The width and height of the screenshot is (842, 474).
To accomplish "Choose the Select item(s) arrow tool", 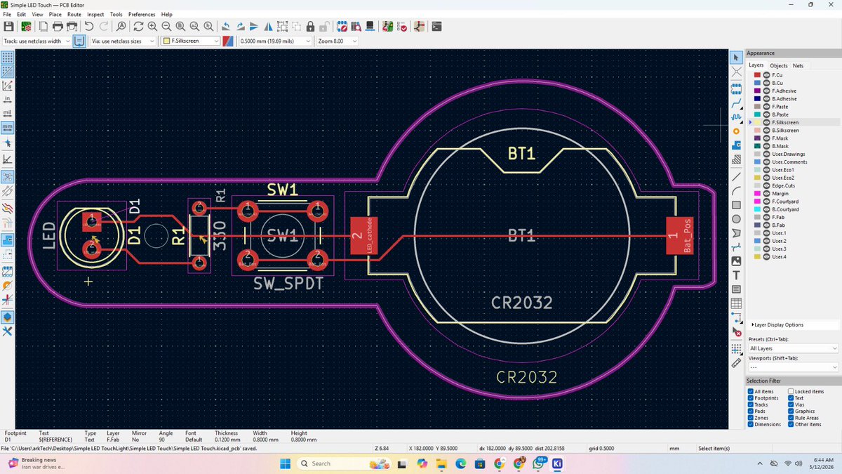I will point(736,57).
